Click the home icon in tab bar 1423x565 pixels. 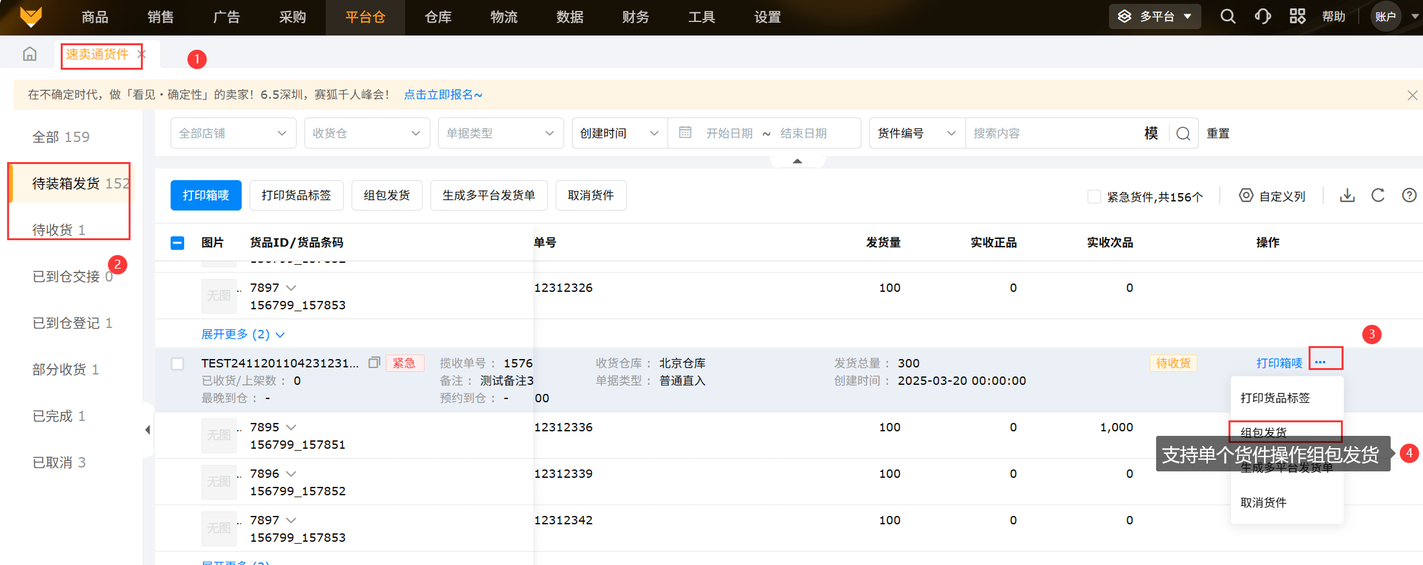click(x=30, y=54)
